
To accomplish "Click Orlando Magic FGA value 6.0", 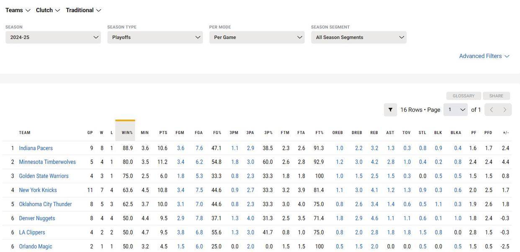I will click(x=199, y=247).
